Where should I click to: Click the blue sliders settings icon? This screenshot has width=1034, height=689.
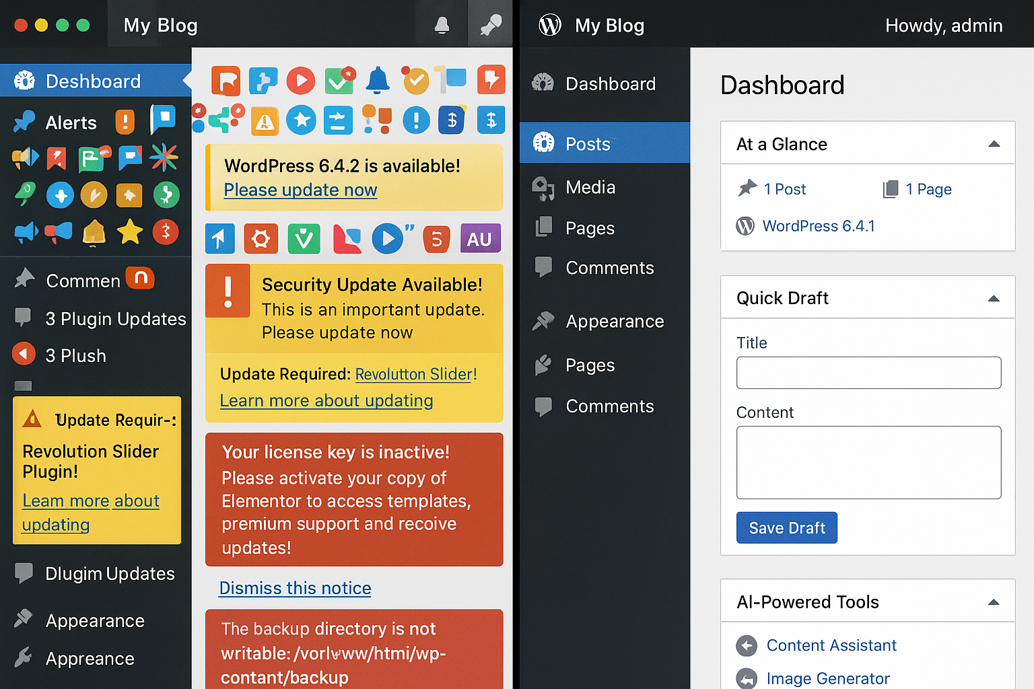tap(338, 120)
